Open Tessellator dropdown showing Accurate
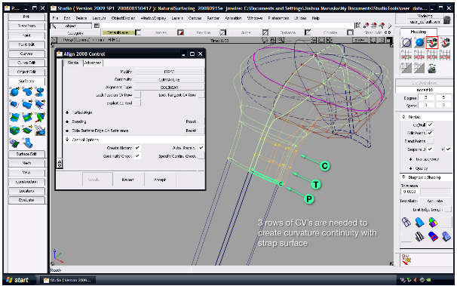 tap(435, 201)
